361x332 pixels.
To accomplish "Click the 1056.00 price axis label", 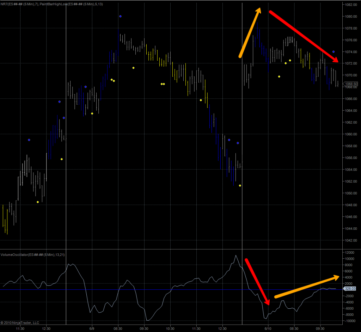I will click(351, 158).
